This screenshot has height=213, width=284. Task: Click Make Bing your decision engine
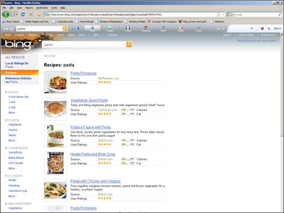click(x=257, y=41)
